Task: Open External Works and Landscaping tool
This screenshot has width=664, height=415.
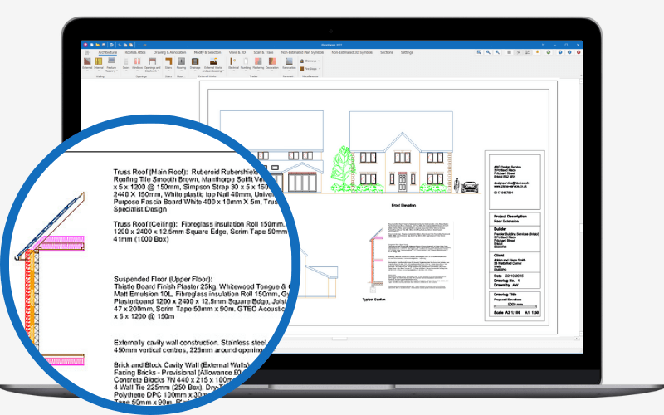Action: [x=213, y=65]
